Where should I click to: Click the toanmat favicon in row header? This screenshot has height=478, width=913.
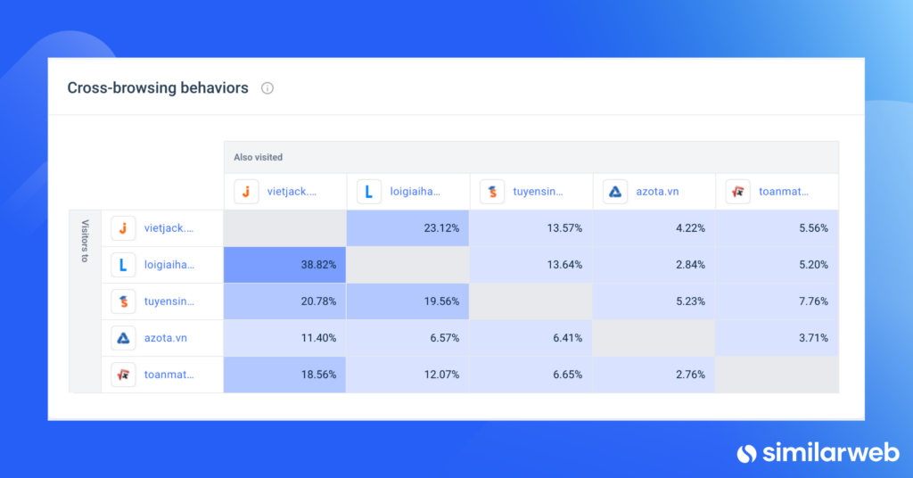pyautogui.click(x=123, y=375)
